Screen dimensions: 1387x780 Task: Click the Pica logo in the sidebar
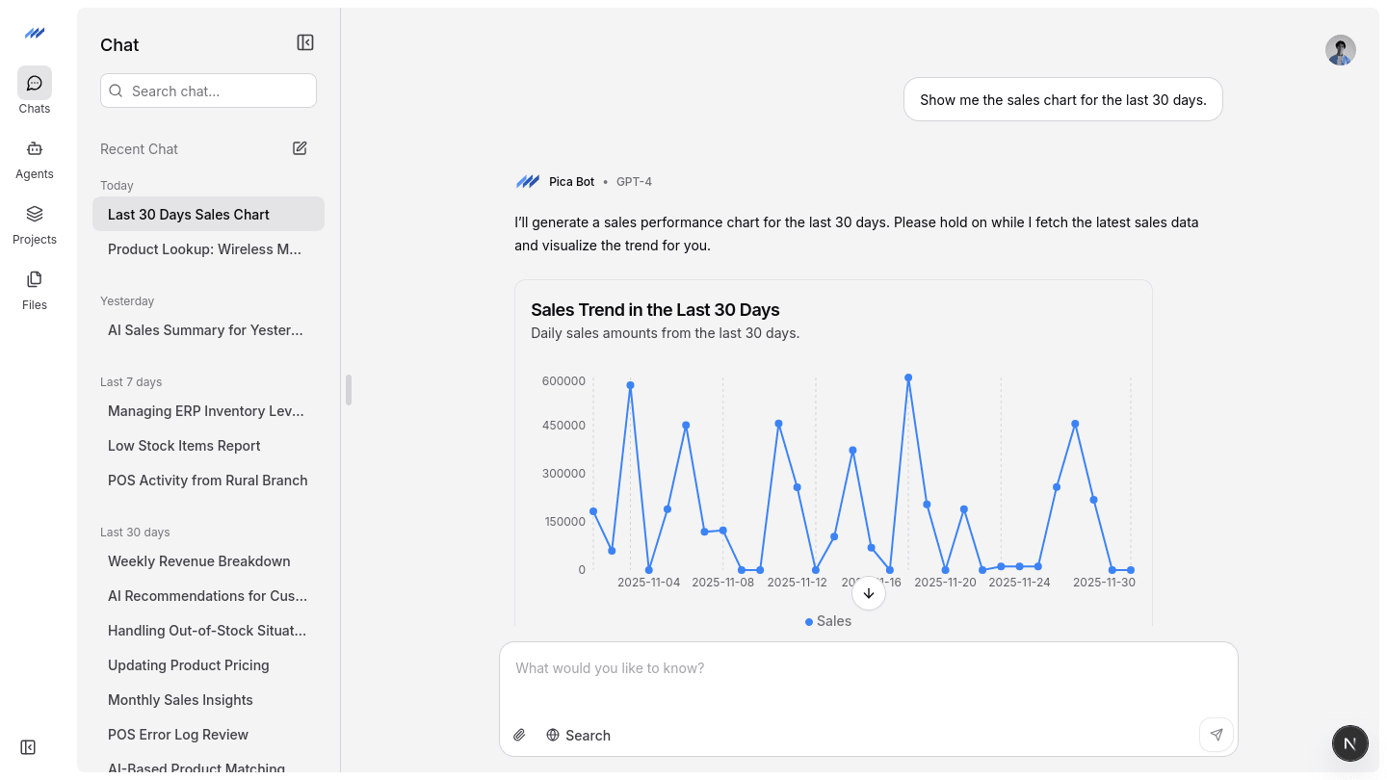click(35, 33)
